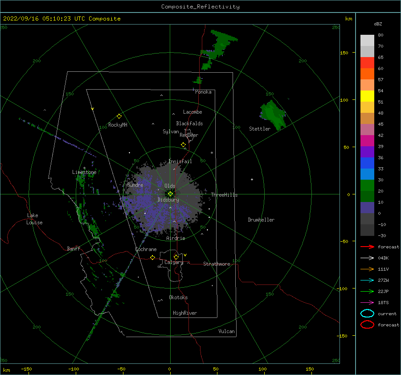The width and height of the screenshot is (401, 375).
Task: Click the 2022/09/16 05:10:23 UTC timestamp
Action: pos(41,19)
